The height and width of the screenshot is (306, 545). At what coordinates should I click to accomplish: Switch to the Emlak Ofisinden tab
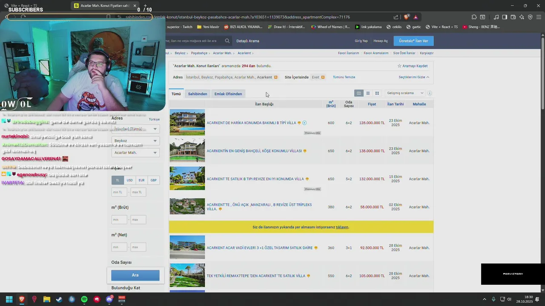tap(228, 94)
